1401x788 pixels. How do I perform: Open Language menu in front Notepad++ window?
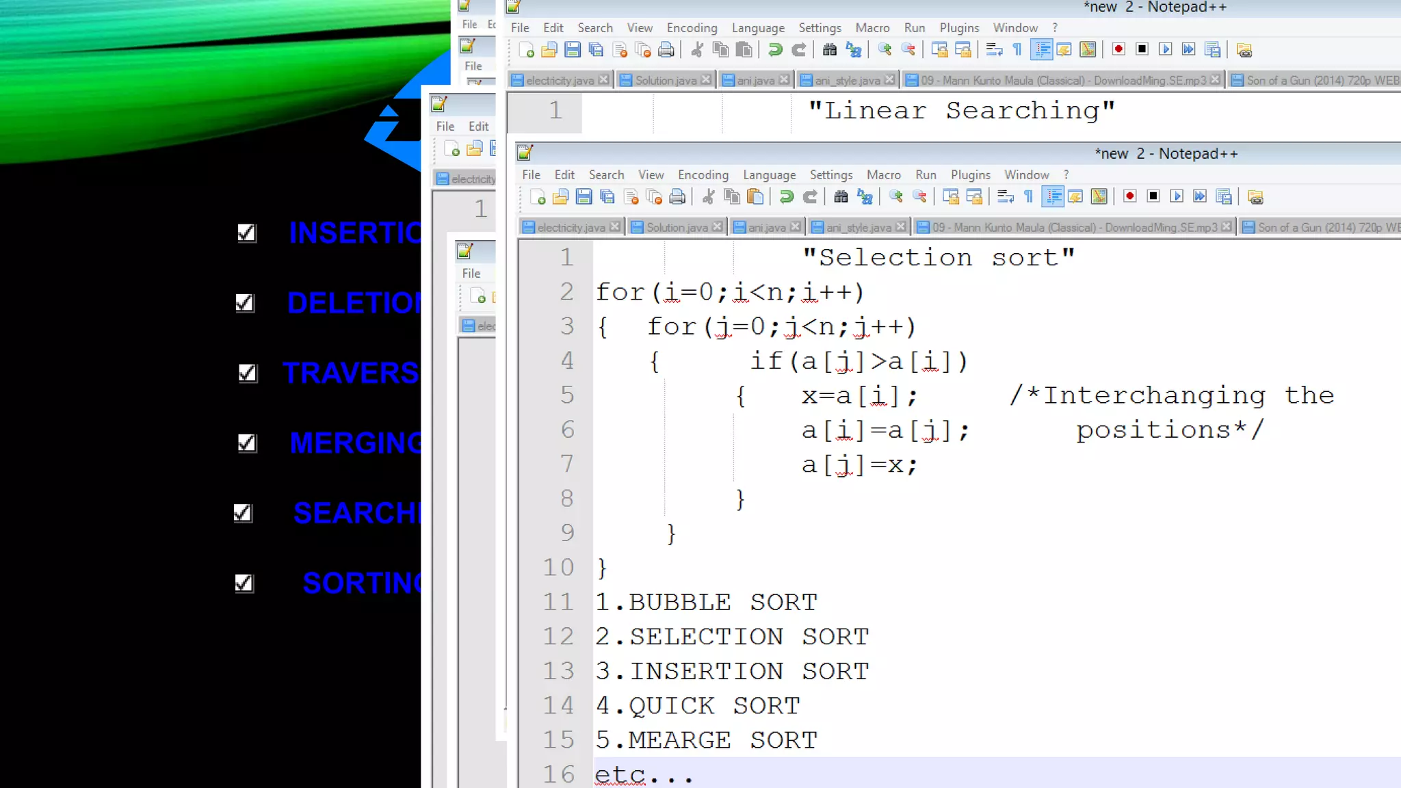(x=770, y=175)
